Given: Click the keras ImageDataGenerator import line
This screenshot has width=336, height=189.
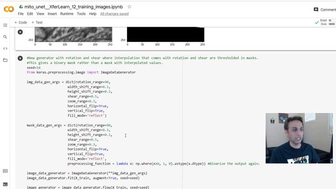Looking at the screenshot, I should [x=81, y=72].
